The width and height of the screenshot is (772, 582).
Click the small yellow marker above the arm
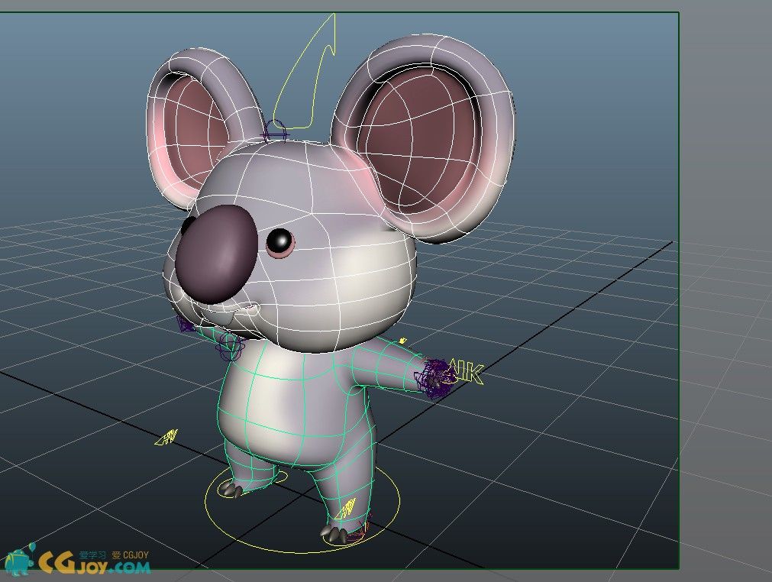(402, 341)
